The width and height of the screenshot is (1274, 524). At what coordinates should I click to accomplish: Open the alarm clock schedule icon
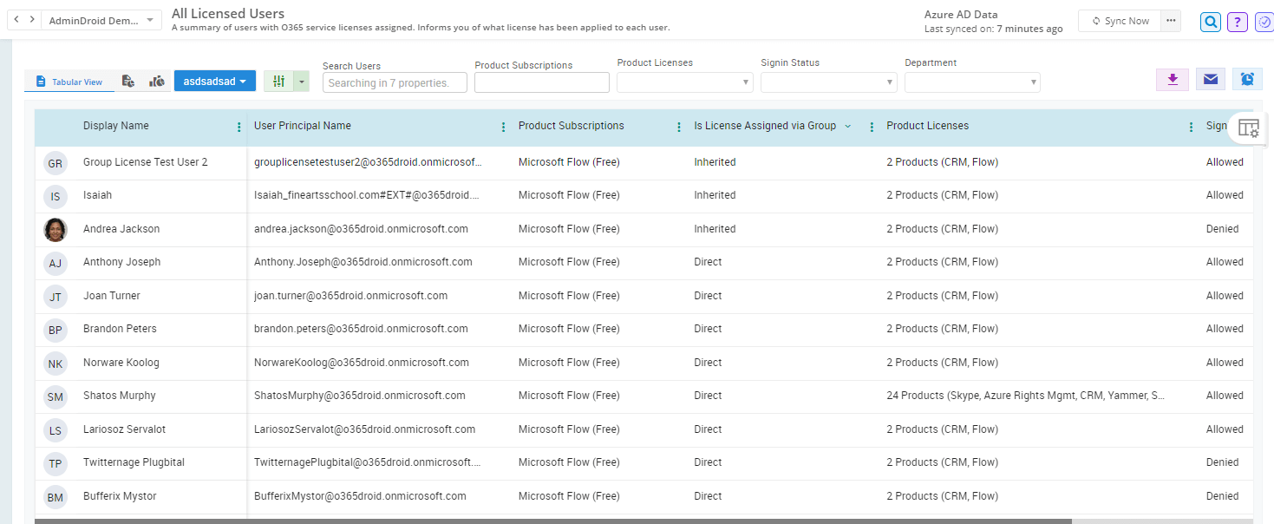(x=1246, y=79)
